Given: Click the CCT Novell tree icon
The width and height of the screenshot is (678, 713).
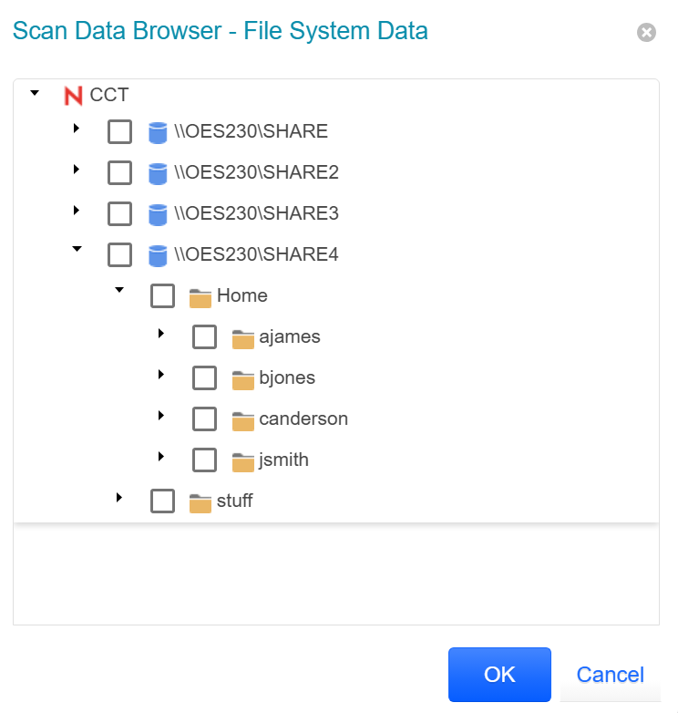Looking at the screenshot, I should tap(74, 95).
